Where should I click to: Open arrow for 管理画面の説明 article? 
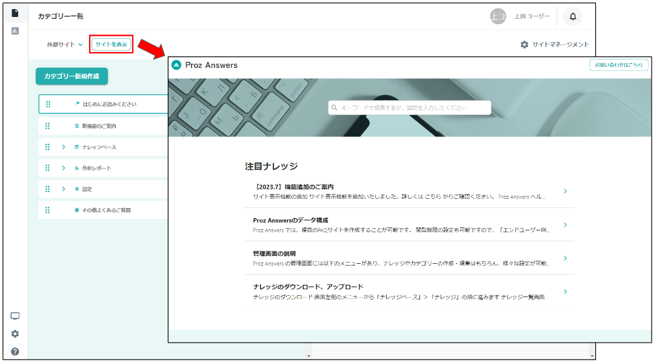click(566, 258)
